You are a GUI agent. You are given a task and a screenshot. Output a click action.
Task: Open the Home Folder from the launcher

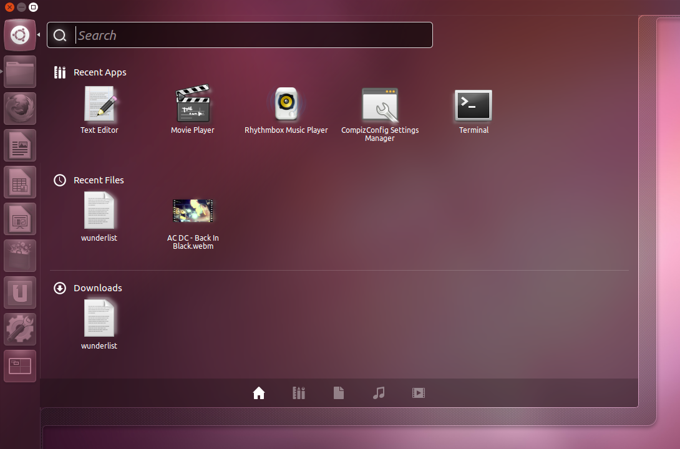coord(20,71)
